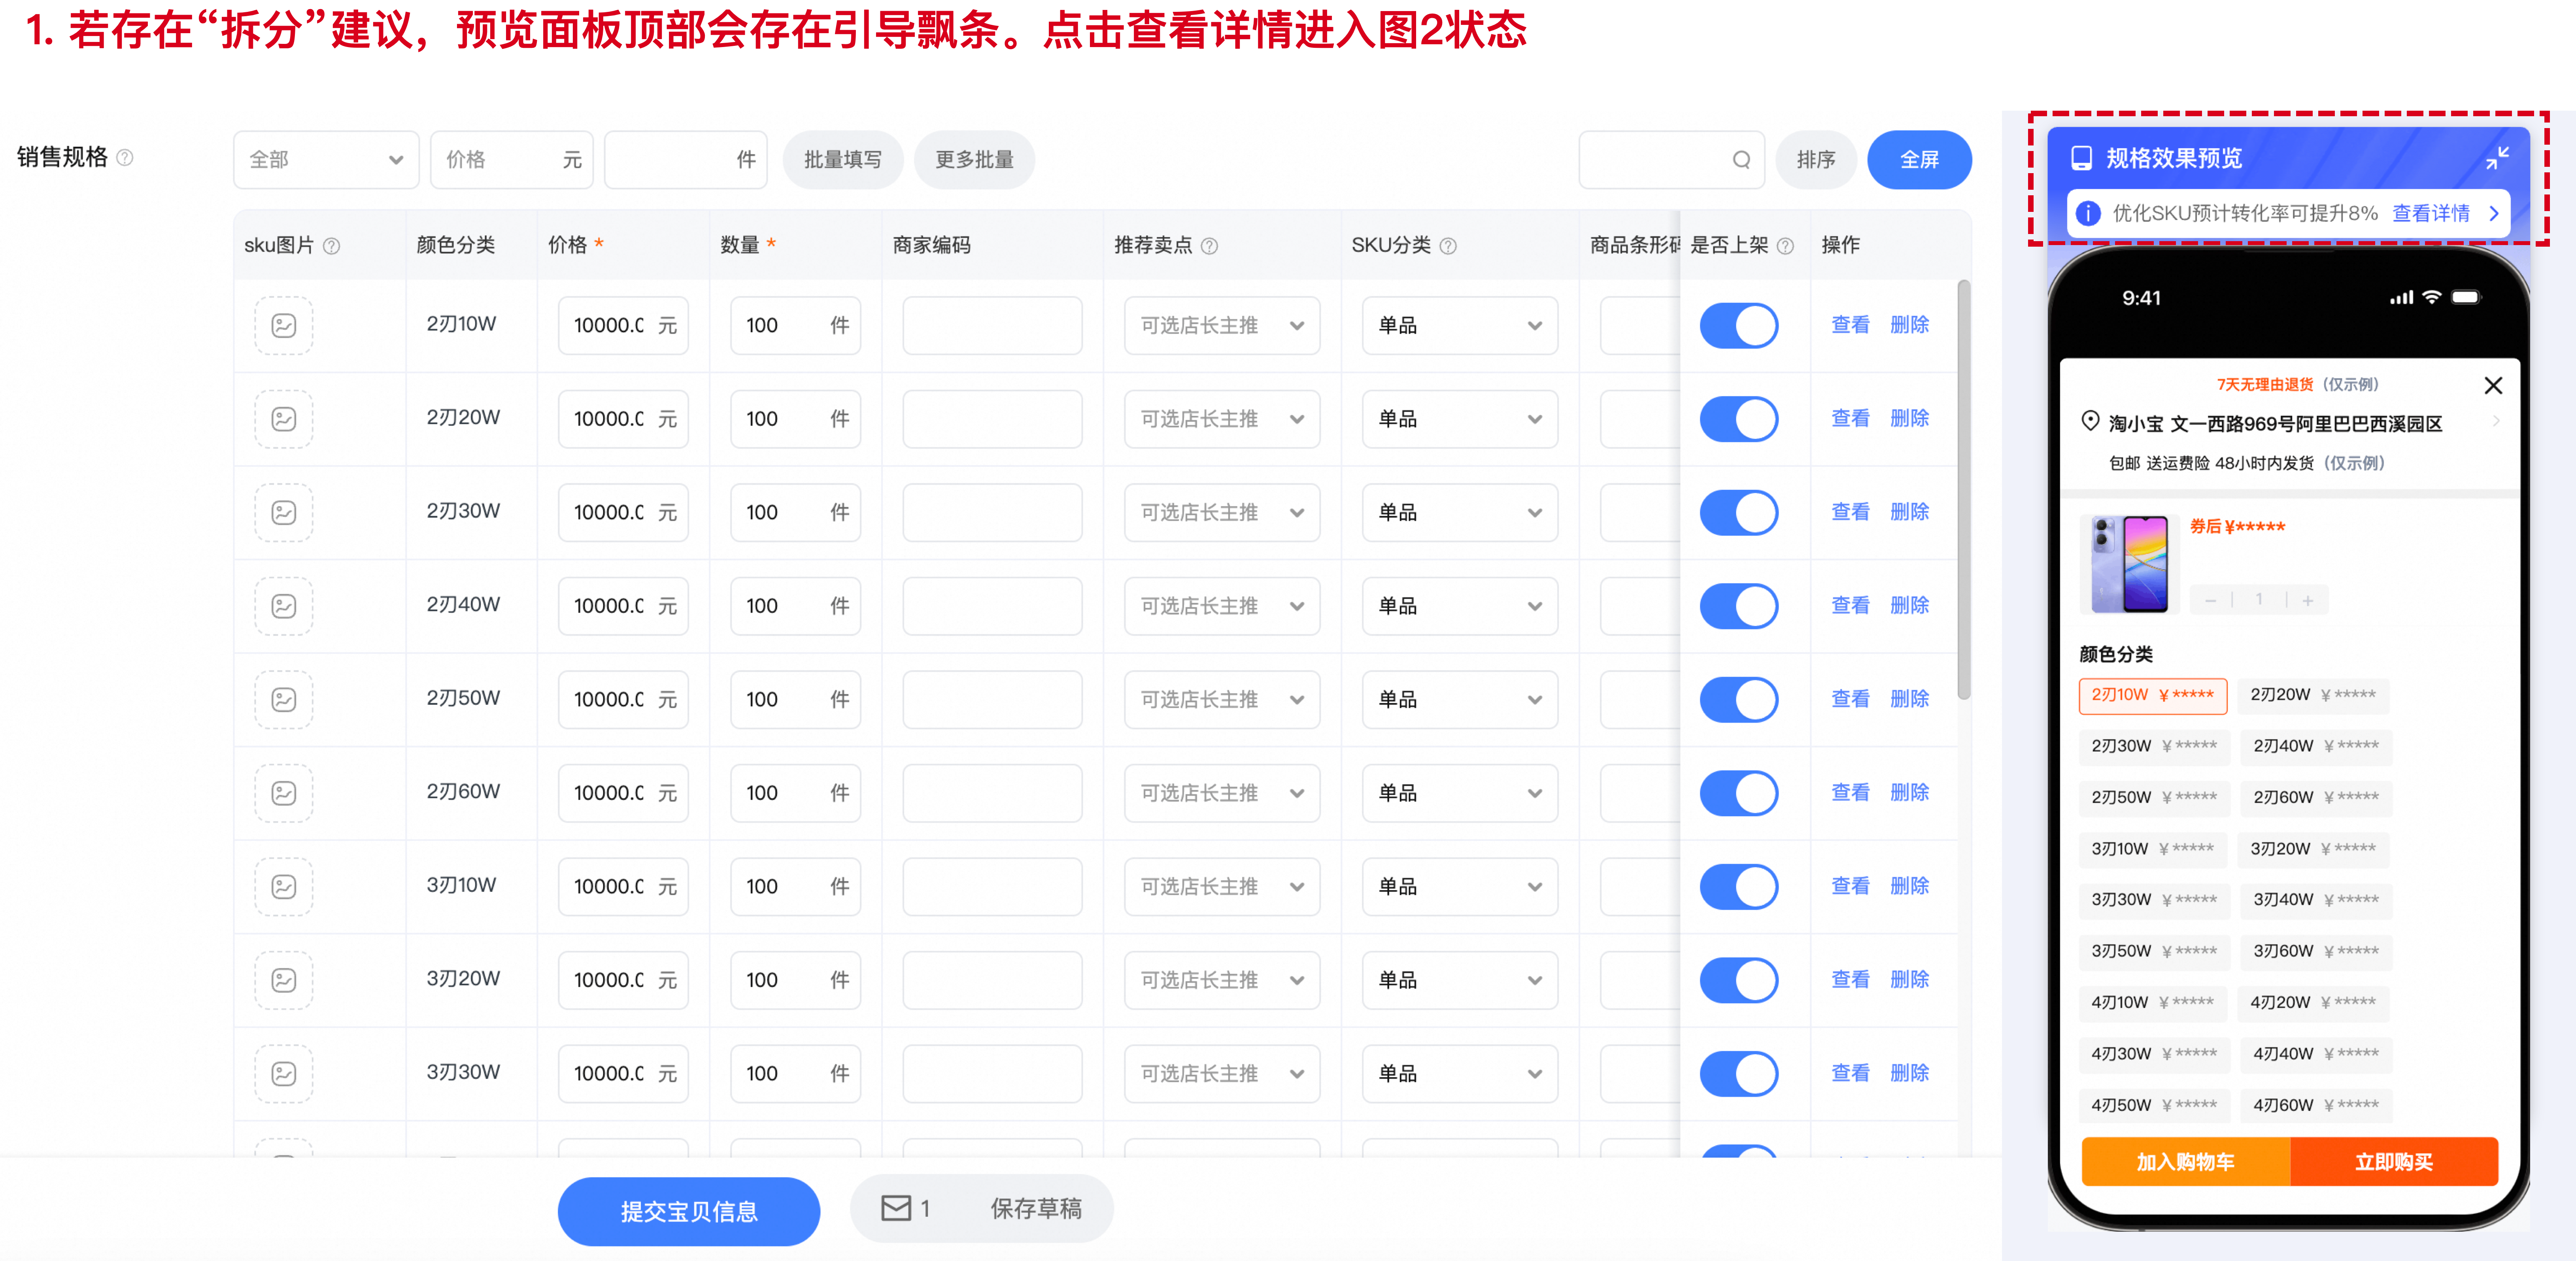Click 查看 link for 3刃10W row
This screenshot has width=2576, height=1261.
tap(1850, 886)
